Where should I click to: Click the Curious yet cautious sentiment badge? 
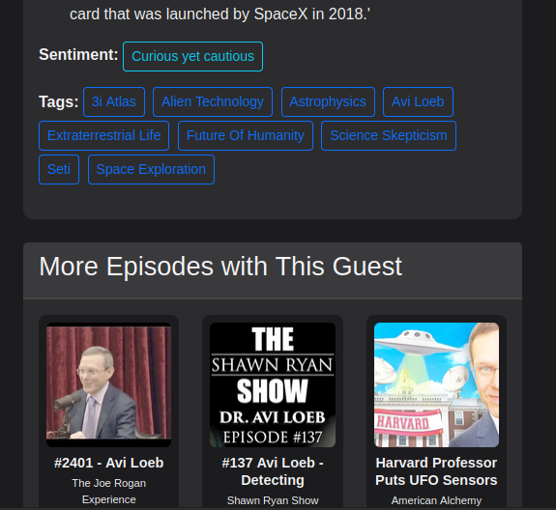click(192, 56)
